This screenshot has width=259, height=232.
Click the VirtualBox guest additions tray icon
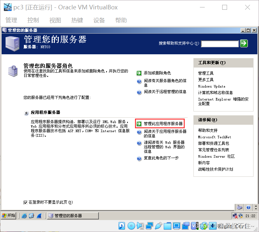point(241,216)
